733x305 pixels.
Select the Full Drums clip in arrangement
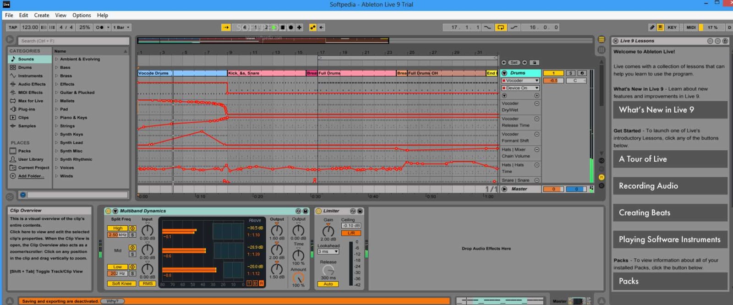click(x=357, y=73)
